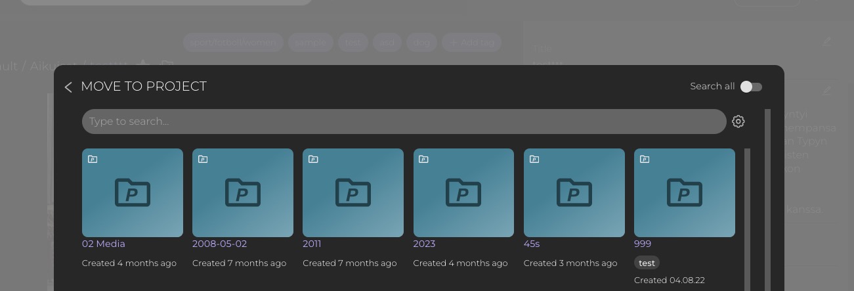Viewport: 854px width, 291px height.
Task: Click small corner project icon on 999 card
Action: pos(645,159)
